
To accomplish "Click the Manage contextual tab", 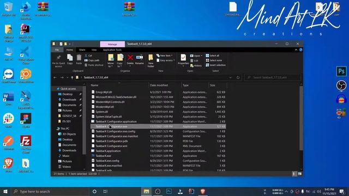I will (x=112, y=44).
